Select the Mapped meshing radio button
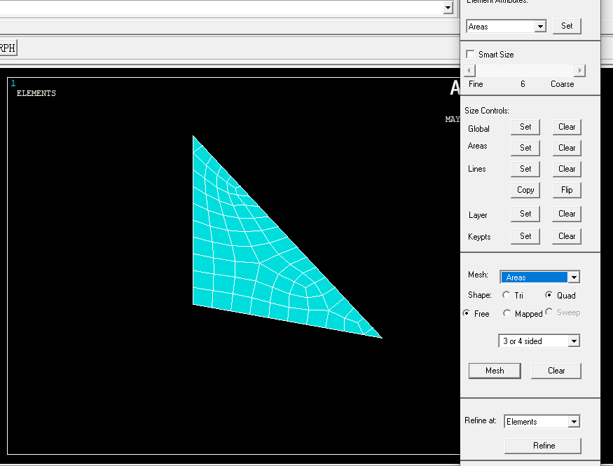Image resolution: width=613 pixels, height=466 pixels. pos(507,313)
